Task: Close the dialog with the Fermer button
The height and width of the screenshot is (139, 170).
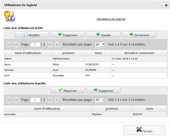Action: click(x=144, y=130)
